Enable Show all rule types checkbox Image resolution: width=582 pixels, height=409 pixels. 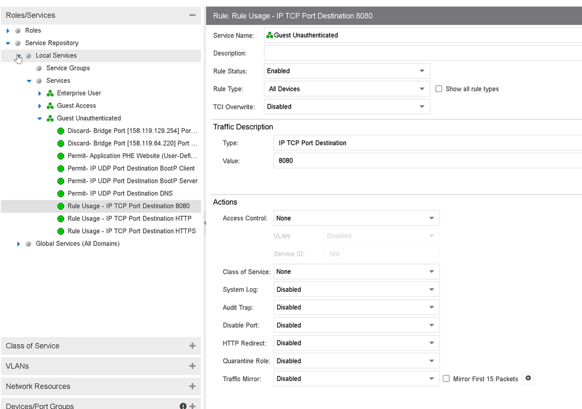click(x=439, y=89)
